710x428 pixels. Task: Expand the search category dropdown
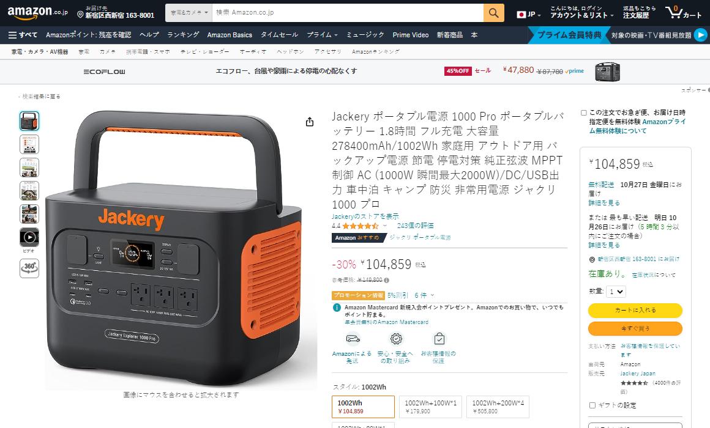(x=189, y=13)
